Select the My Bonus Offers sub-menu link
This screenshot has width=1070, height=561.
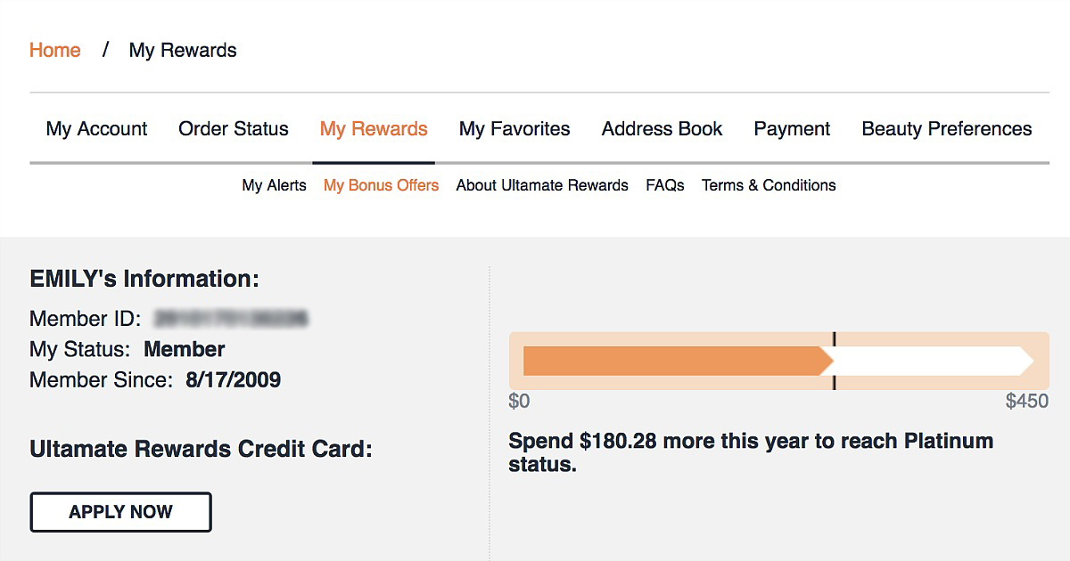[x=381, y=185]
